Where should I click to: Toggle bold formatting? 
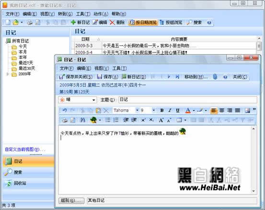click(x=162, y=110)
